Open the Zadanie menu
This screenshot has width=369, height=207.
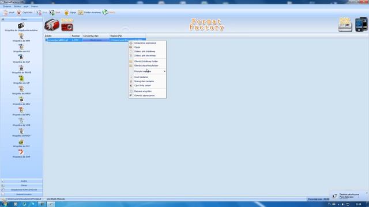pos(7,6)
